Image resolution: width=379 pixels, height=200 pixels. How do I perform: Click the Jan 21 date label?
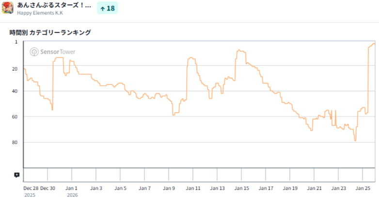click(x=315, y=188)
